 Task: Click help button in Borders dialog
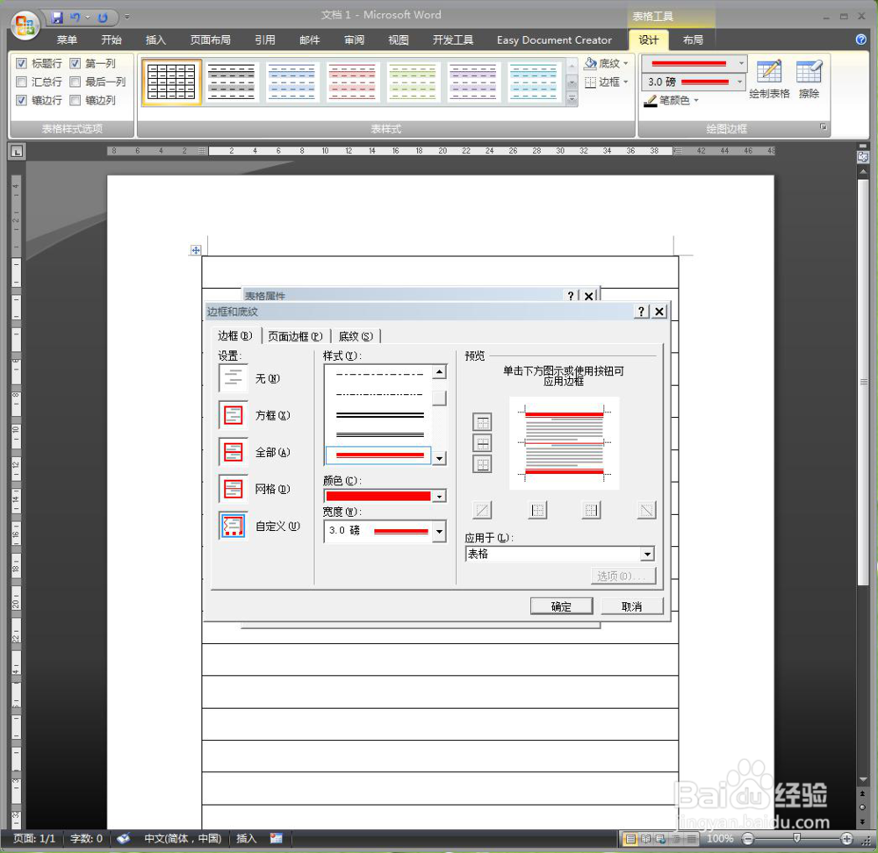click(x=642, y=312)
